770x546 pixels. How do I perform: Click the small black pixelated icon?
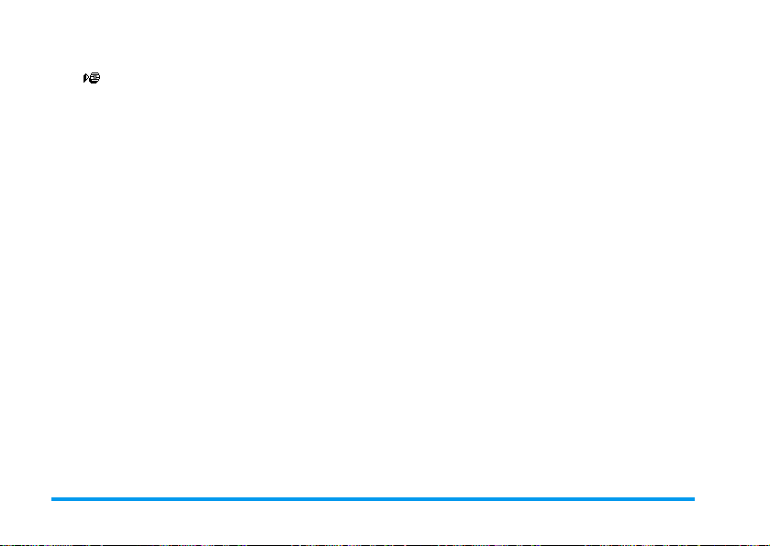pos(92,78)
